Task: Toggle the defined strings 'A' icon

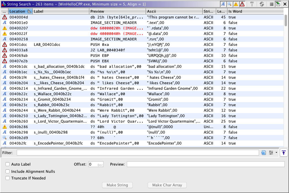Action: click(x=223, y=4)
